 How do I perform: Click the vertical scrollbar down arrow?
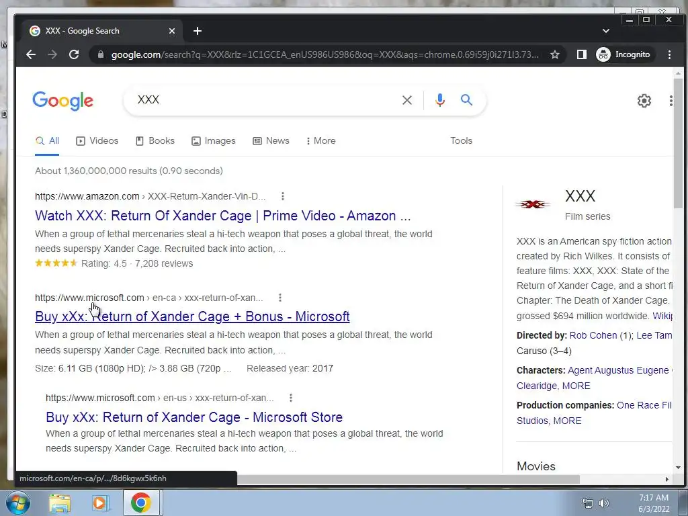(x=679, y=468)
